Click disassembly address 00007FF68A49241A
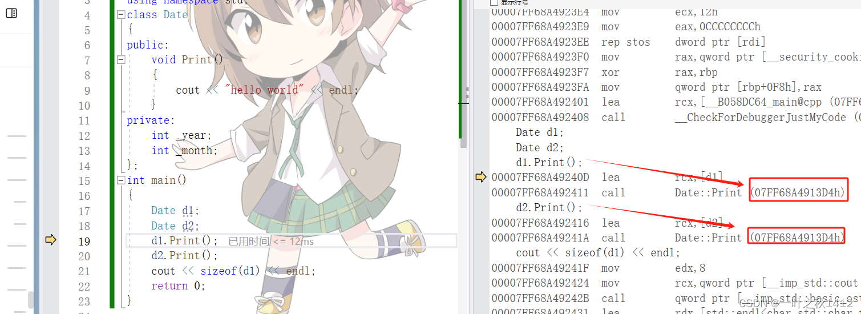This screenshot has width=861, height=314. point(540,237)
